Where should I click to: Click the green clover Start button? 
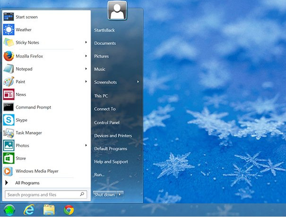coord(9,210)
